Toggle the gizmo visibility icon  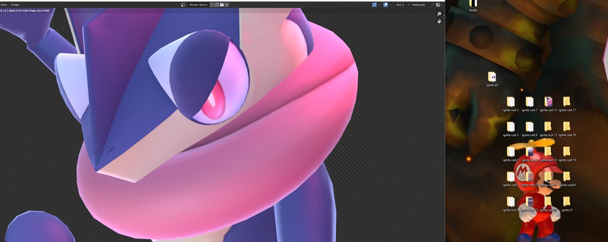point(374,5)
